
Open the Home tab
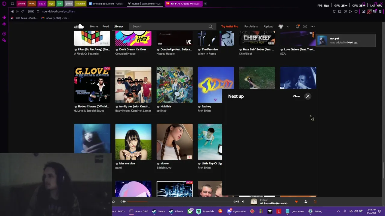tap(94, 26)
